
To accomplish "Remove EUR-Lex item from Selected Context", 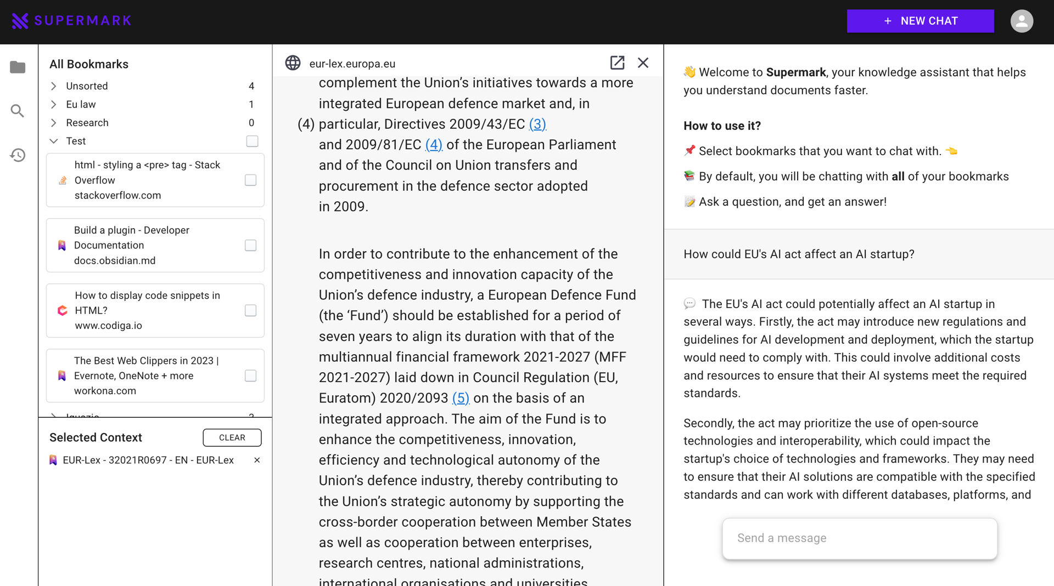I will point(257,460).
